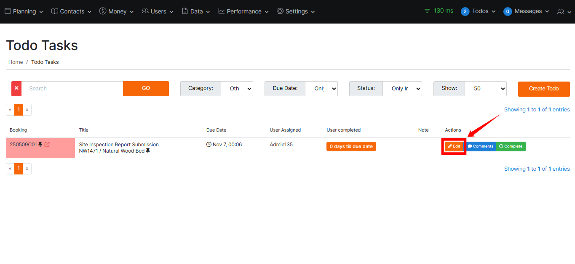The image size is (575, 264).
Task: Open the Money menu
Action: [117, 11]
